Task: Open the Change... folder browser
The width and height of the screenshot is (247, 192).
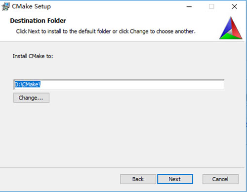Action: pyautogui.click(x=31, y=98)
